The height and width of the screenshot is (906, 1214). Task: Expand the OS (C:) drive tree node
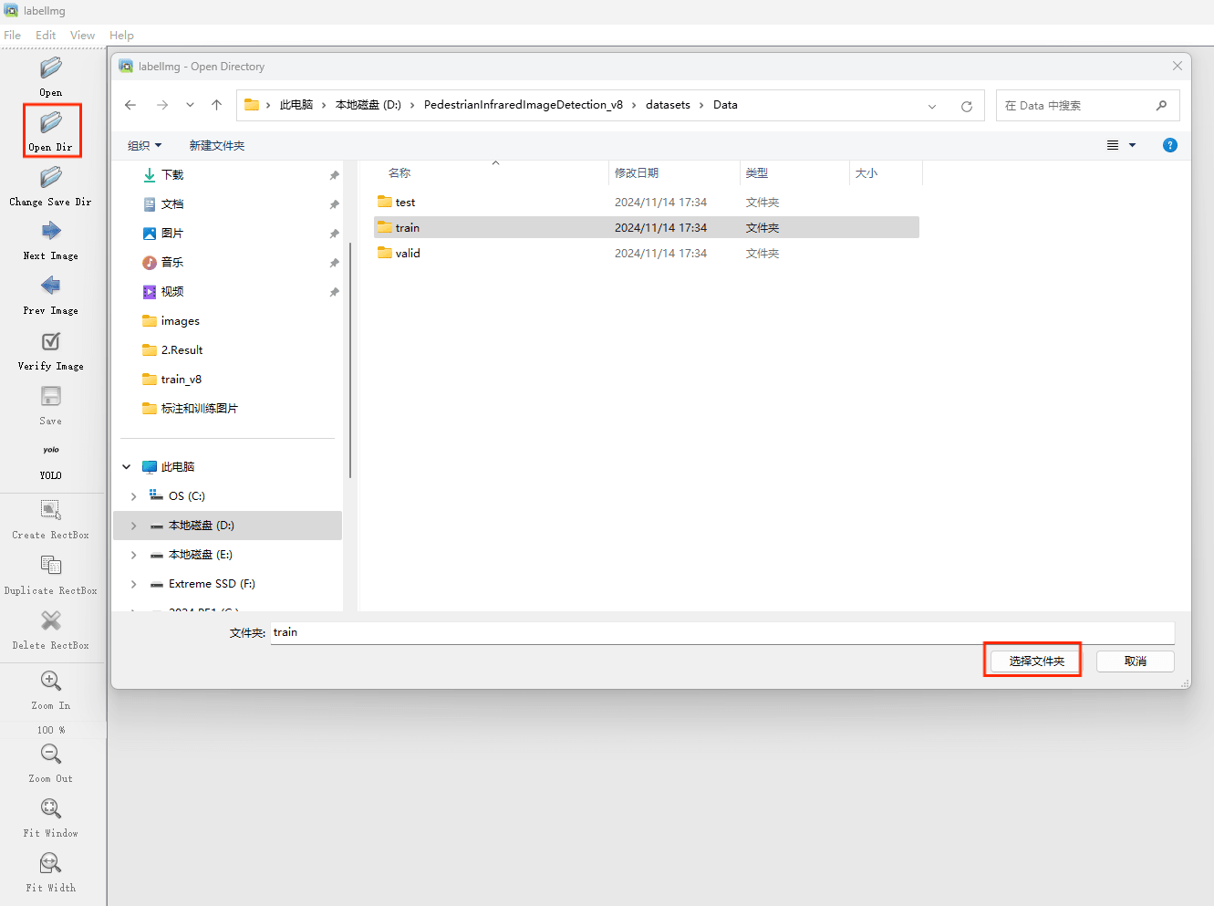(134, 496)
